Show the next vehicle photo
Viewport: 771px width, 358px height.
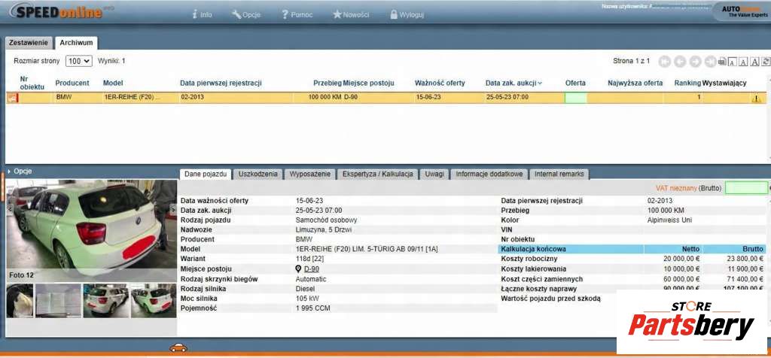click(x=172, y=209)
